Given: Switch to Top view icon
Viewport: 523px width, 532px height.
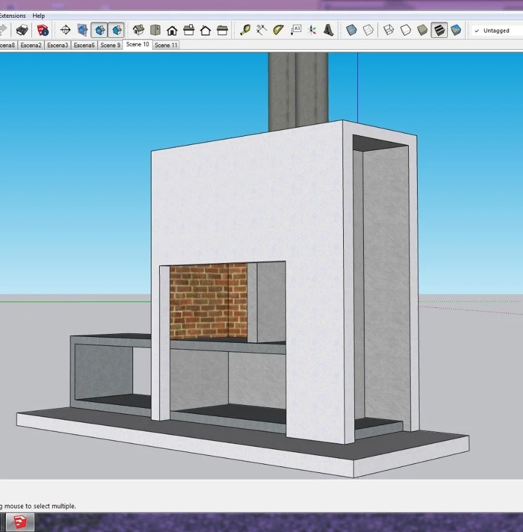Looking at the screenshot, I should [155, 30].
